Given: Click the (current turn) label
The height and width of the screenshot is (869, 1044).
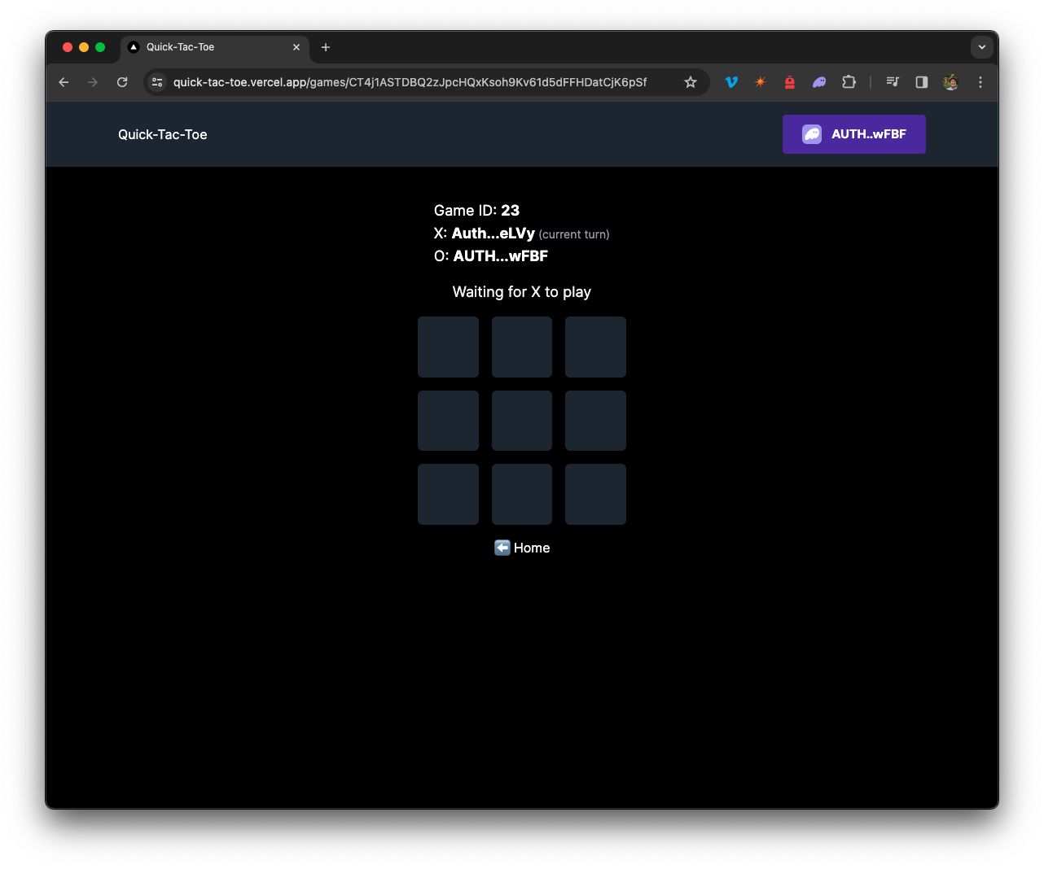Looking at the screenshot, I should [574, 234].
